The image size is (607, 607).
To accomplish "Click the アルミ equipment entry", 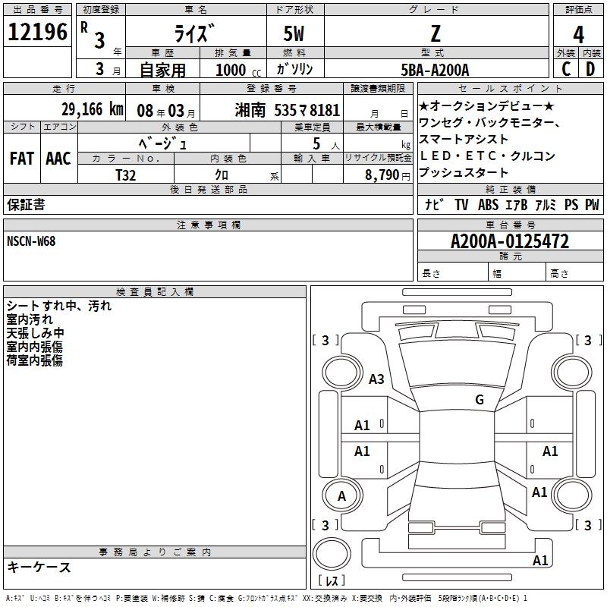I will 546,204.
